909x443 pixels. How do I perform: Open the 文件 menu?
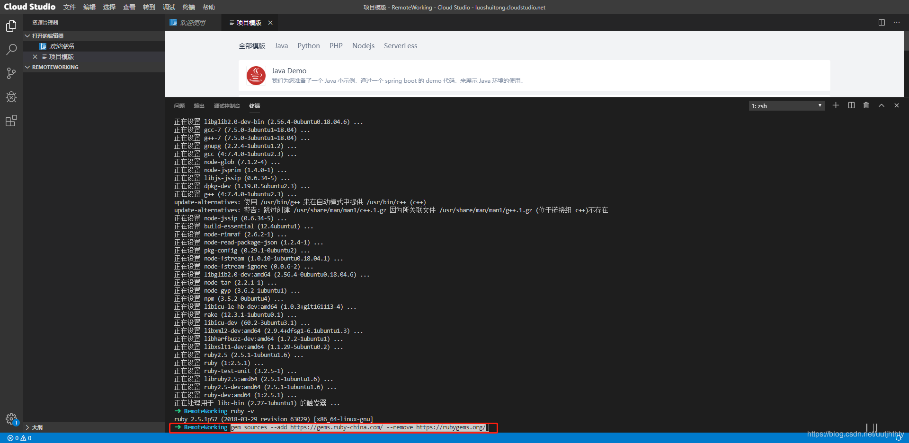[70, 7]
